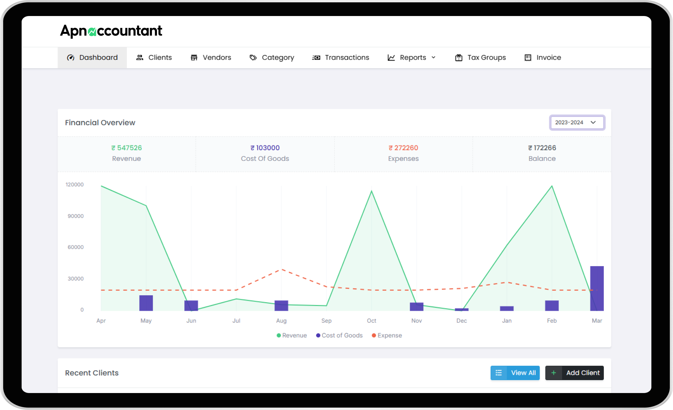Expand the Reports menu chevron

click(433, 57)
